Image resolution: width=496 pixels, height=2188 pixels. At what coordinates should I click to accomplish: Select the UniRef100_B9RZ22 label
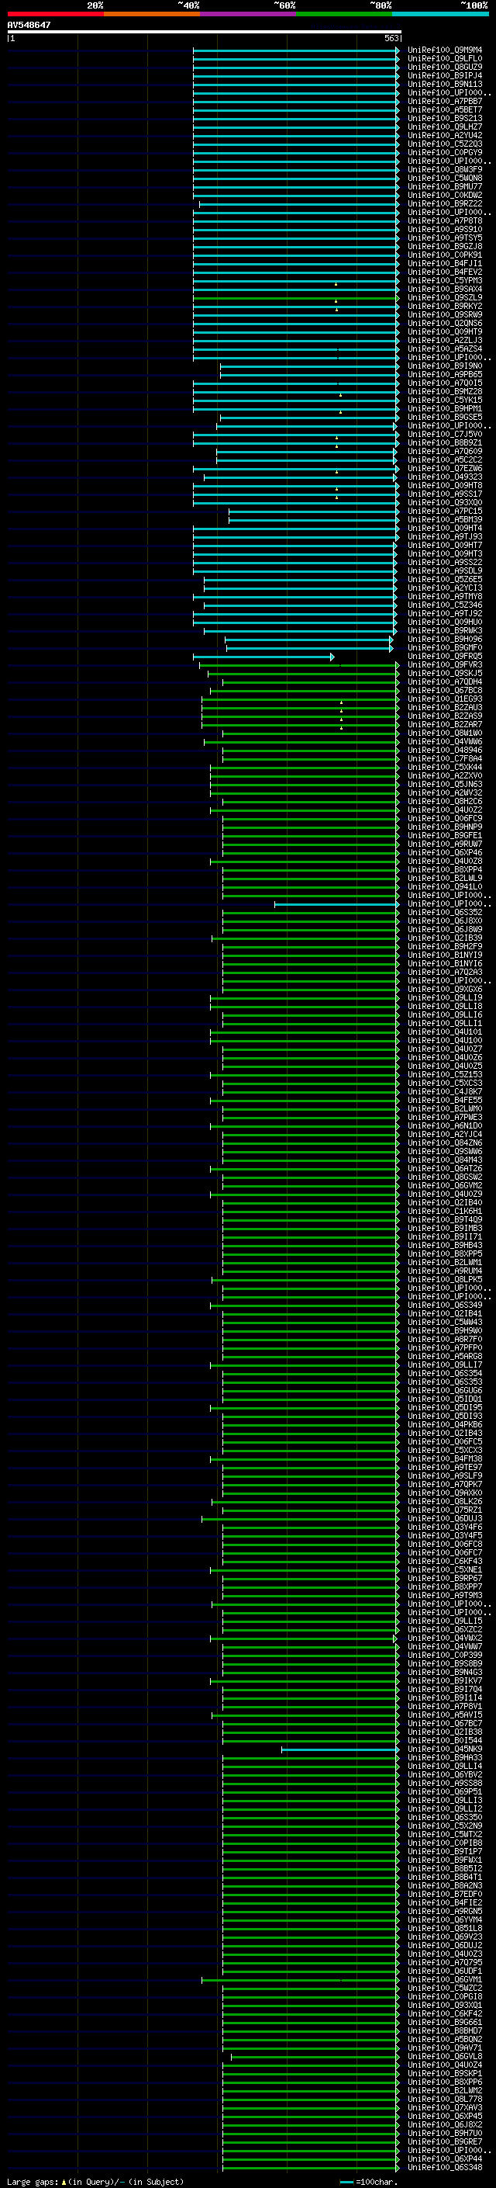click(x=445, y=204)
